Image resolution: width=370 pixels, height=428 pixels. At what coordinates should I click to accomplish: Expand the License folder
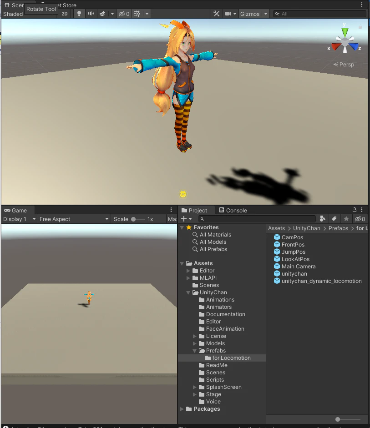coord(195,336)
